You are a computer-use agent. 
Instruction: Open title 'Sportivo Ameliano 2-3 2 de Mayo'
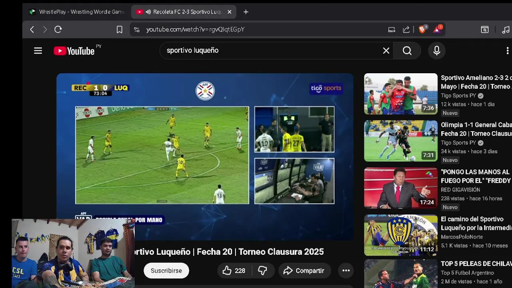coord(476,82)
